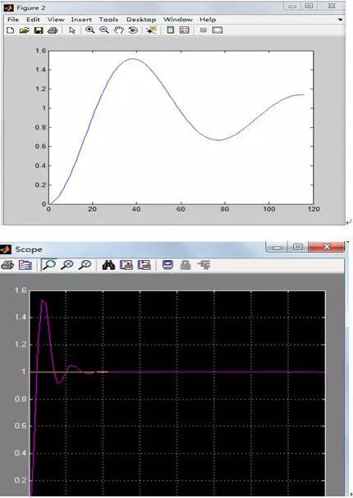Activate the Zoom In magnifier tool
Image resolution: width=353 pixels, height=498 pixels.
click(90, 30)
